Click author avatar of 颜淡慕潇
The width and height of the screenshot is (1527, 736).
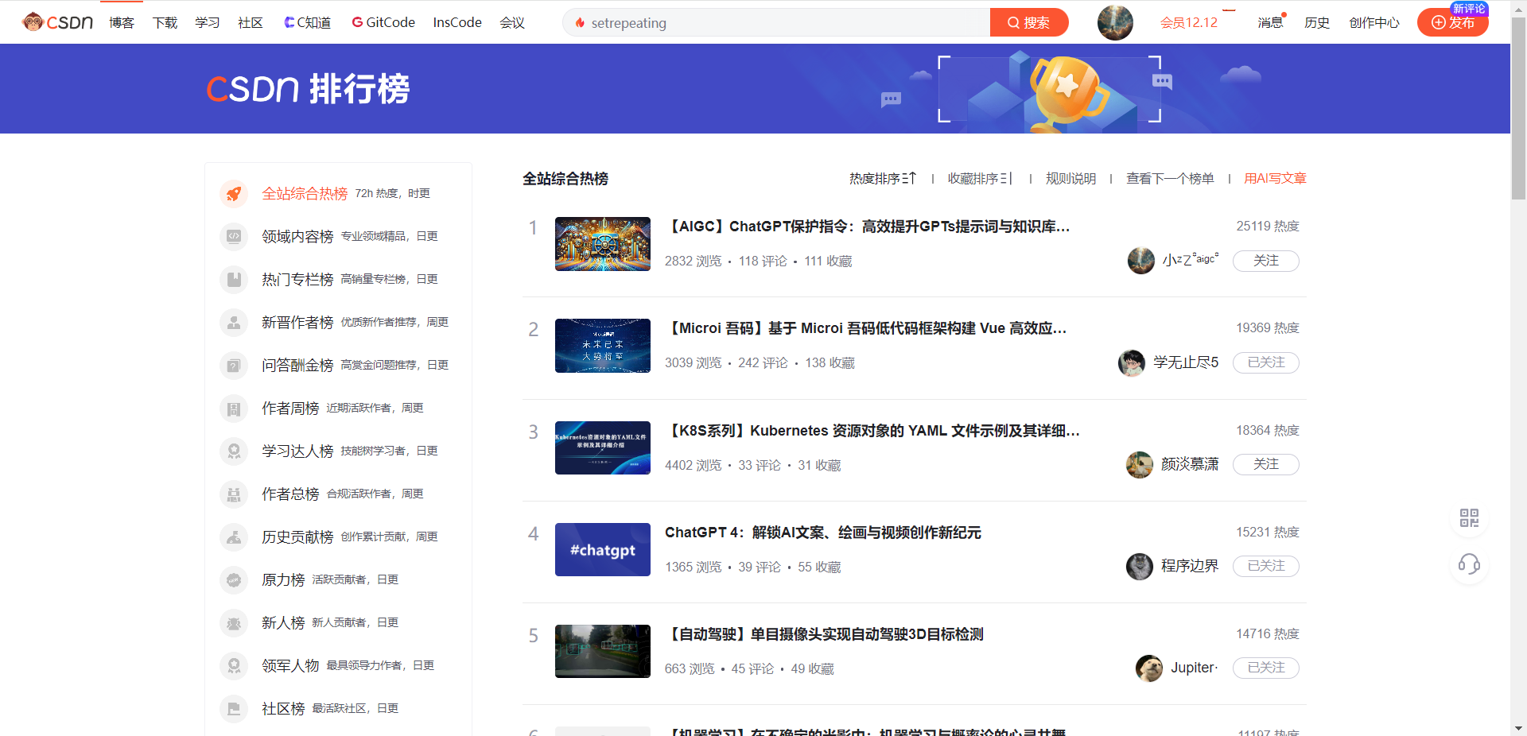point(1139,464)
